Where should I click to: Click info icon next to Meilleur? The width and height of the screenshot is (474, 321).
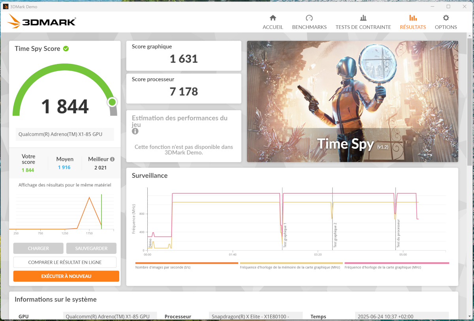point(112,159)
